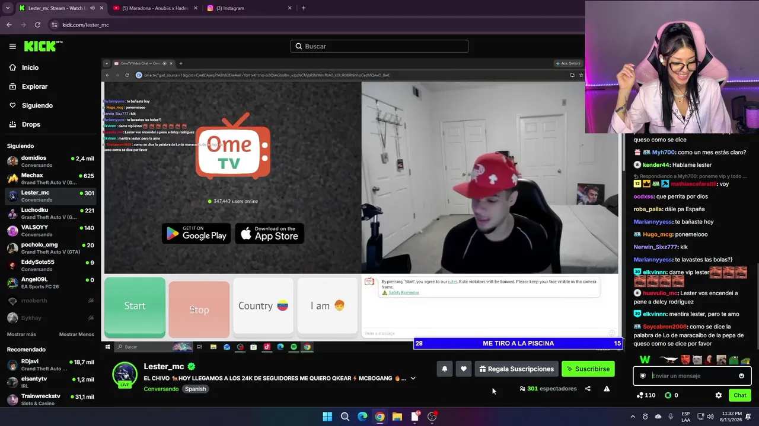Go to the Kick home logo
The height and width of the screenshot is (426, 759).
coord(43,46)
